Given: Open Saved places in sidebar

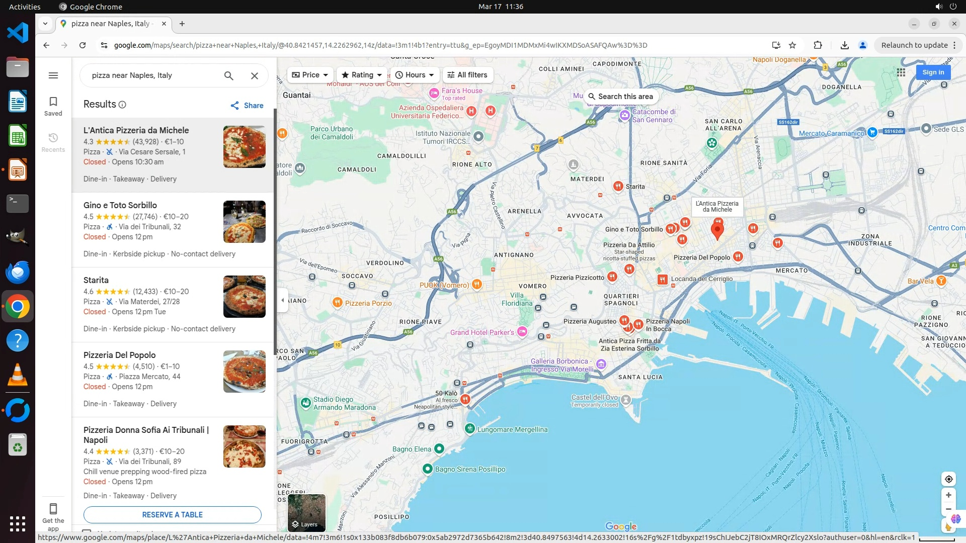Looking at the screenshot, I should [x=53, y=106].
